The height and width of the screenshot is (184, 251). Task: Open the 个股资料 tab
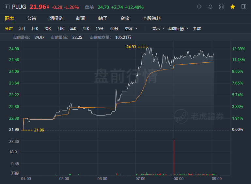pyautogui.click(x=151, y=18)
